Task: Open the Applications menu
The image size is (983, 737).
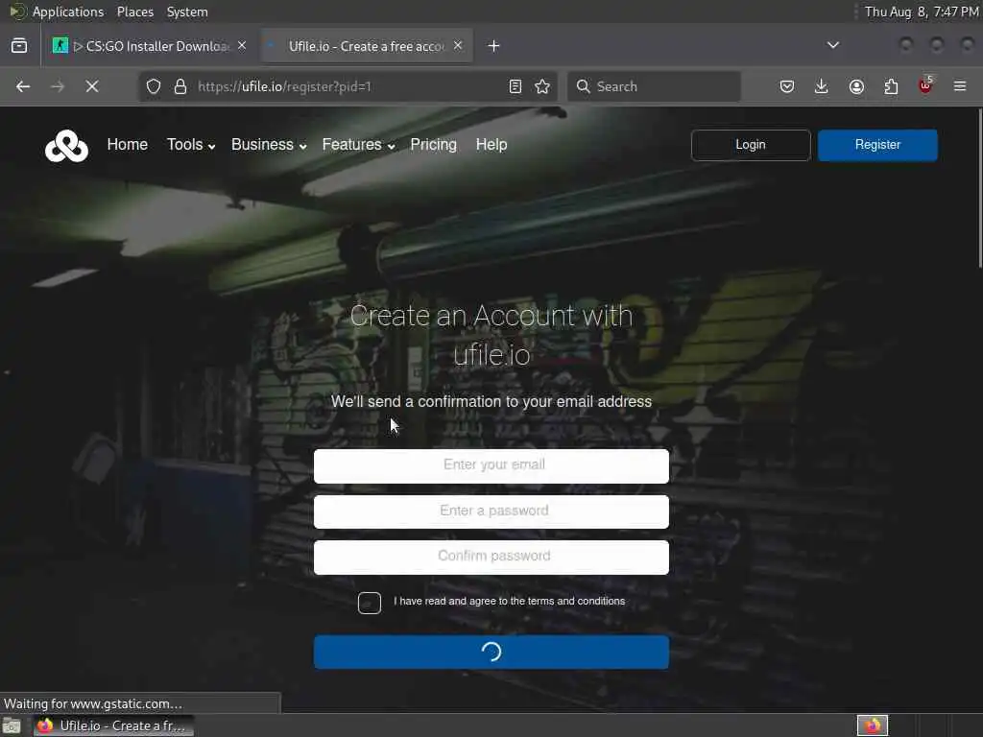Action: (x=68, y=12)
